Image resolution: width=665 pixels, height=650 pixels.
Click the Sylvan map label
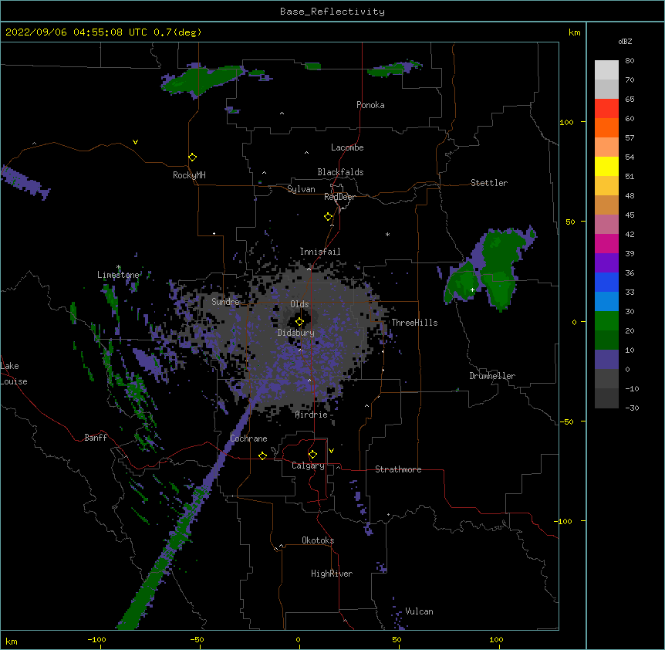pos(301,189)
